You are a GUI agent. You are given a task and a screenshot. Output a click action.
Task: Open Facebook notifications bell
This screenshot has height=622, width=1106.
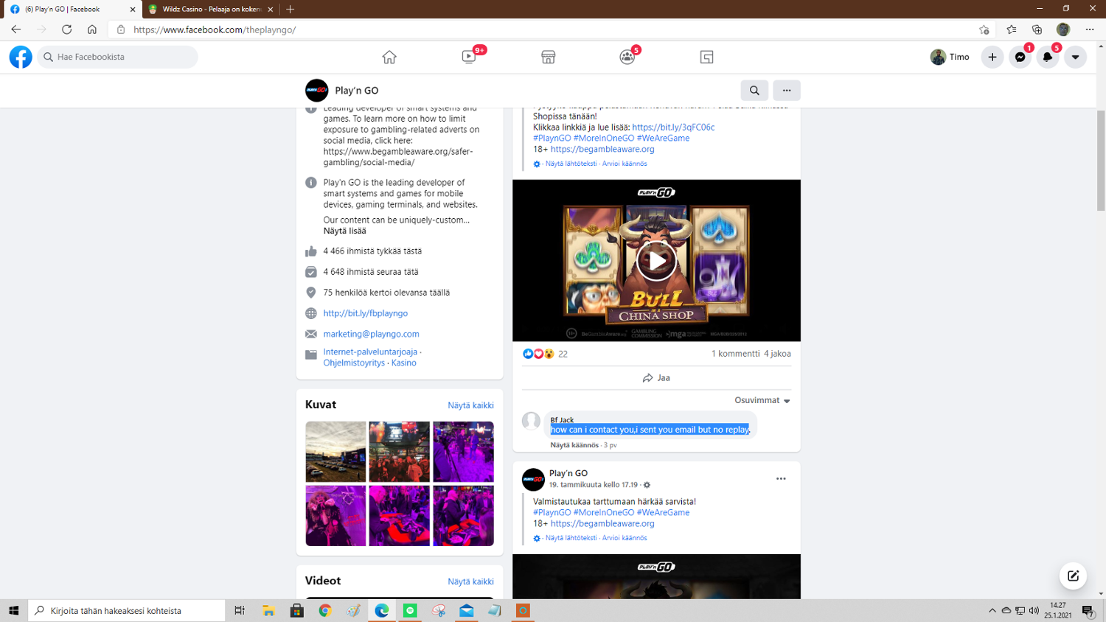(1048, 57)
